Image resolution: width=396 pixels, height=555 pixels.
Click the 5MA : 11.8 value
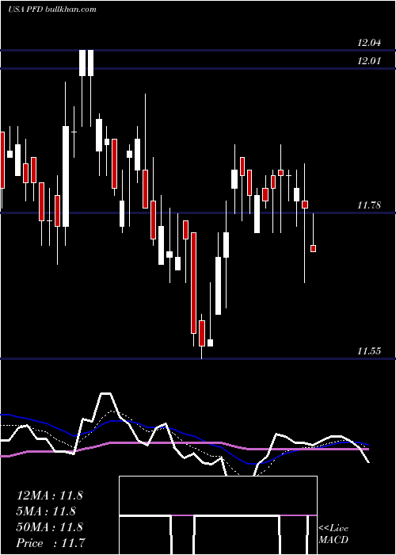point(46,511)
